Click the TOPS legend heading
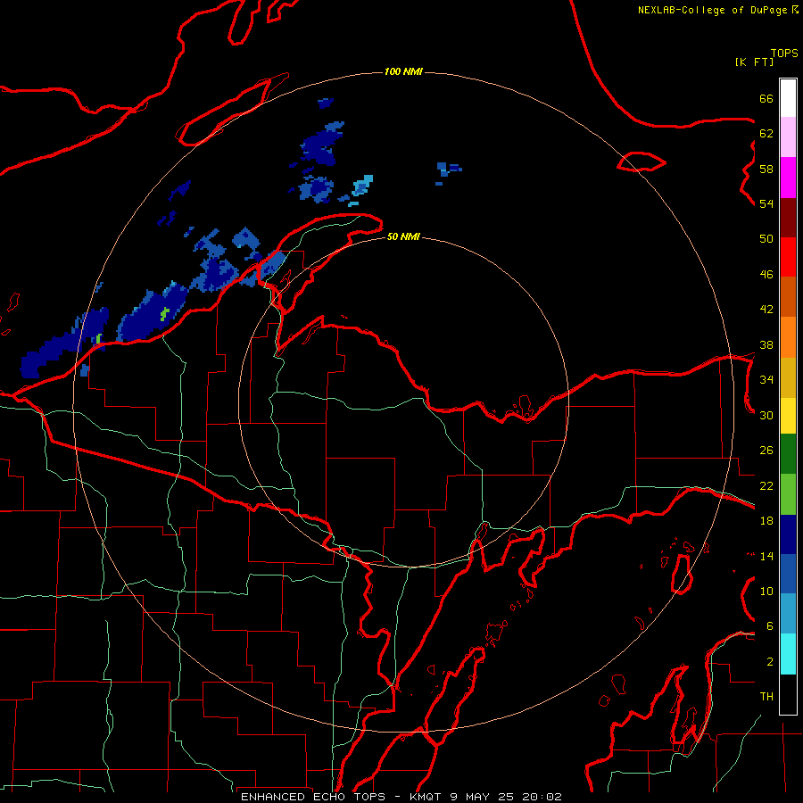The height and width of the screenshot is (803, 803). (x=784, y=54)
